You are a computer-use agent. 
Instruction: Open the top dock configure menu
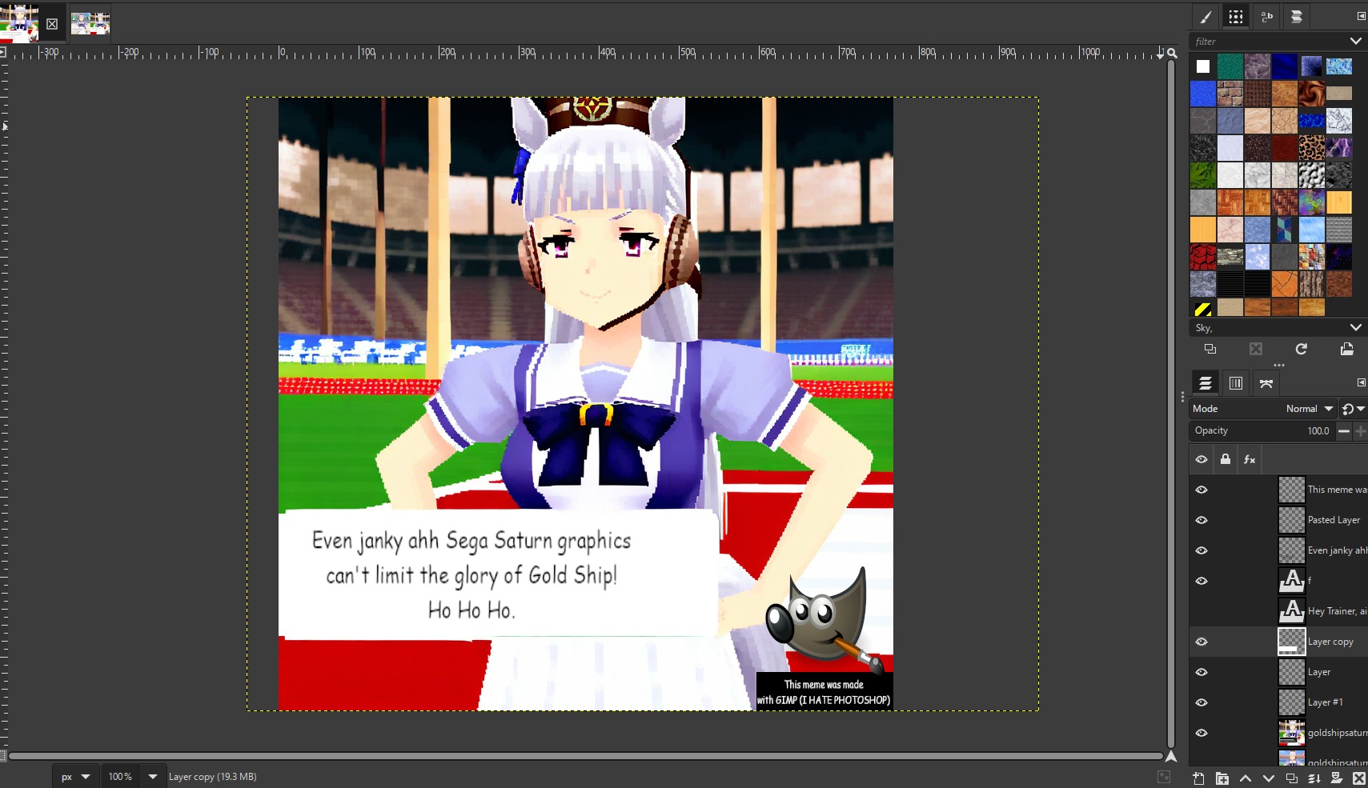pyautogui.click(x=1361, y=16)
